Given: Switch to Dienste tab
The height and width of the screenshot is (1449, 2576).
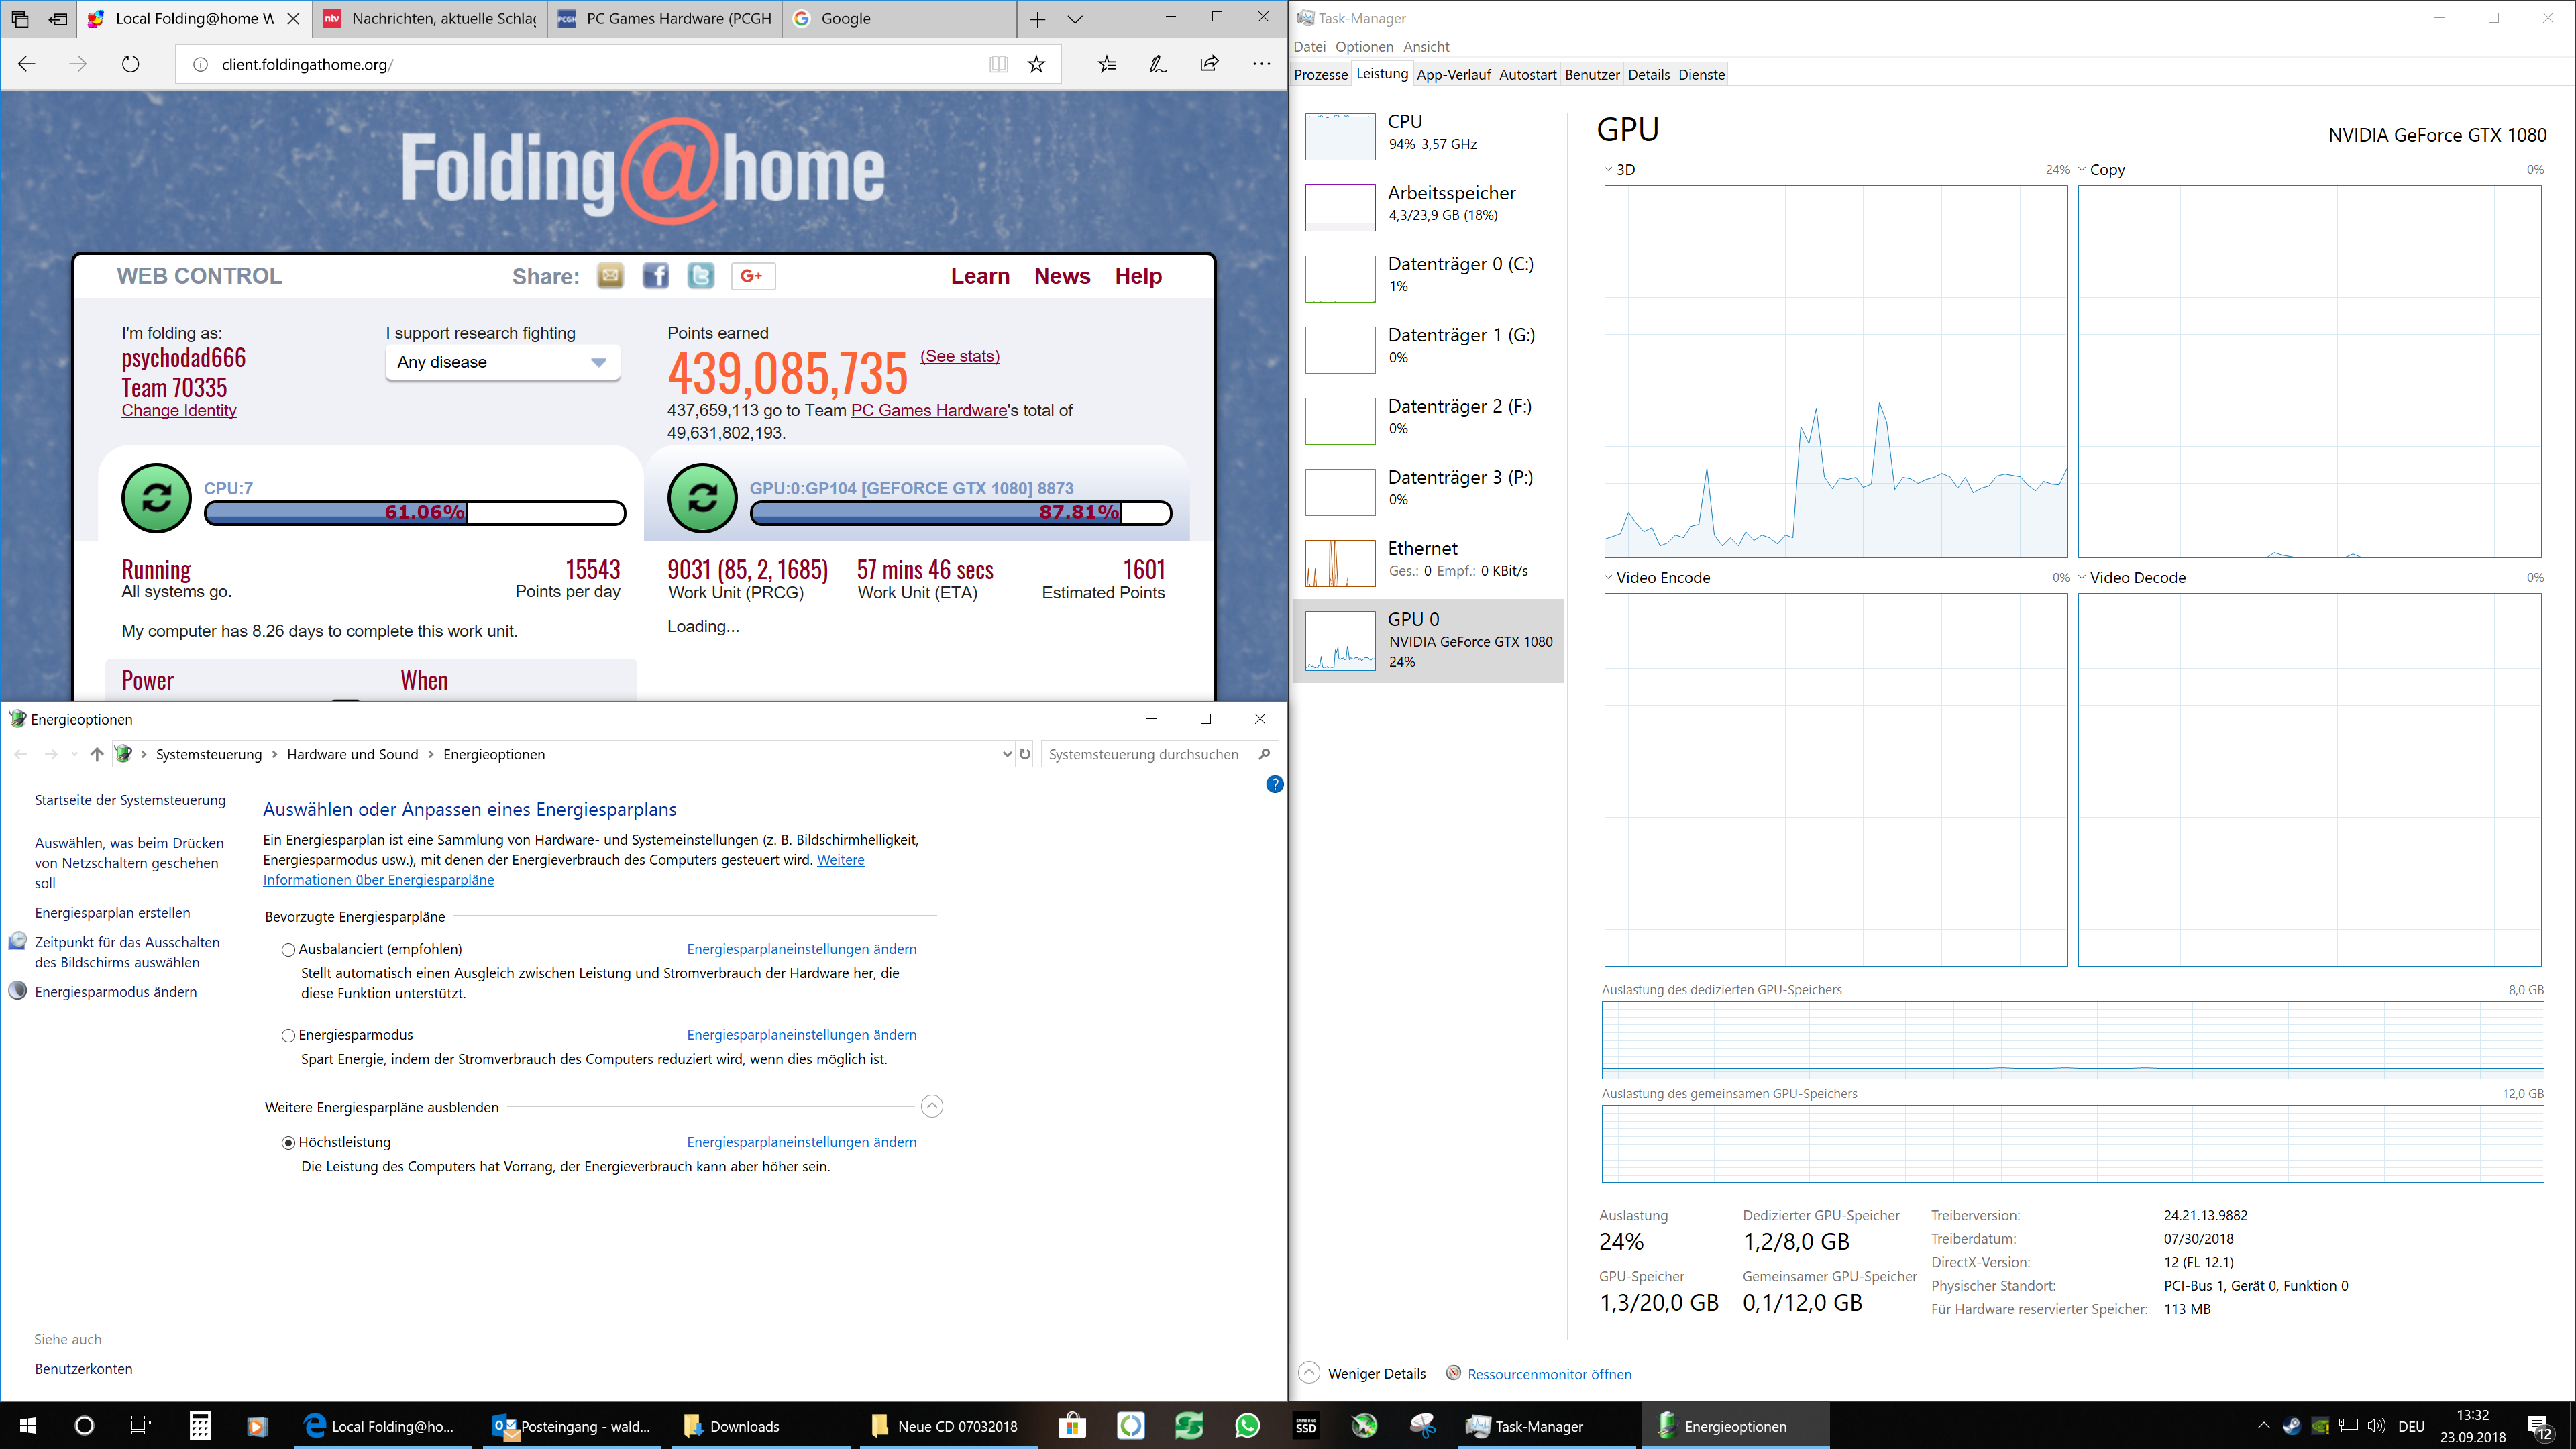Looking at the screenshot, I should [x=1701, y=74].
